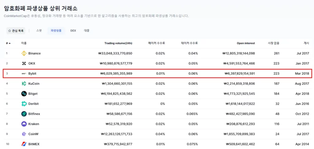Image resolution: width=314 pixels, height=149 pixels.
Task: Click Binance volume ₩33,048,333,770,650
Action: point(115,53)
